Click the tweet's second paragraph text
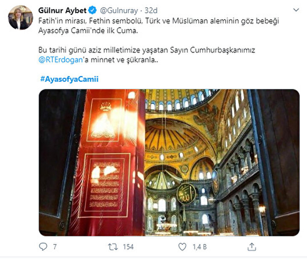 click(x=147, y=55)
